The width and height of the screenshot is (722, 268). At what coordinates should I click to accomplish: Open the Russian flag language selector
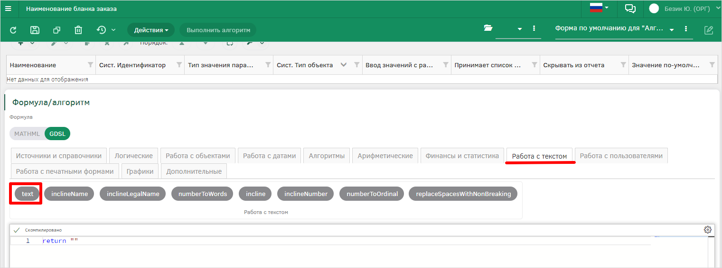pos(600,8)
